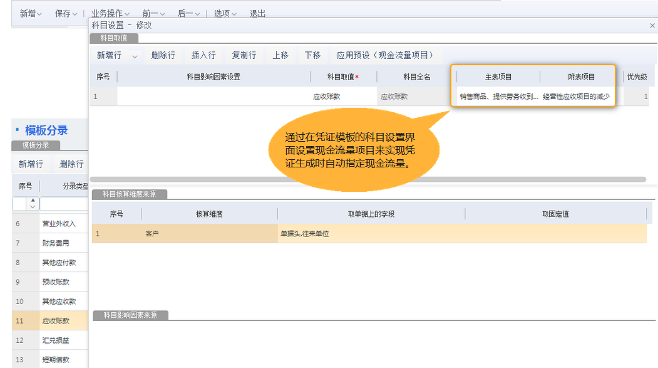Select row 11 应收账款 in 模板分录
Viewport: 658px width, 368px height.
[x=50, y=321]
